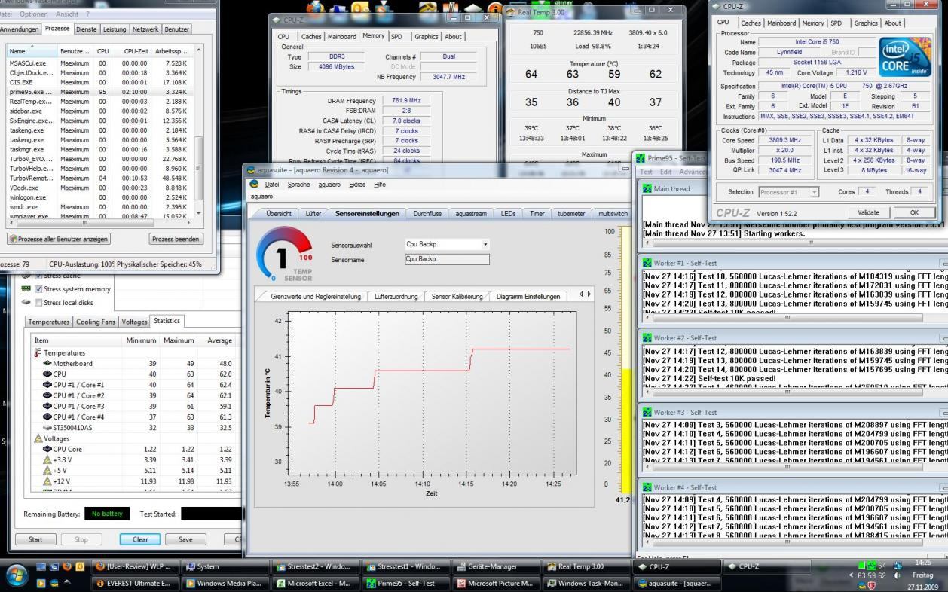Open CPU-Z Selection Processor #1 dropdown
Viewport: 948px width, 592px height.
point(815,192)
